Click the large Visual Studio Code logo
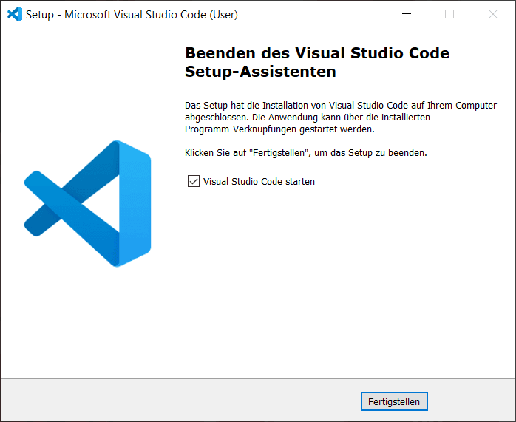Viewport: 516px width, 422px height. (x=87, y=203)
